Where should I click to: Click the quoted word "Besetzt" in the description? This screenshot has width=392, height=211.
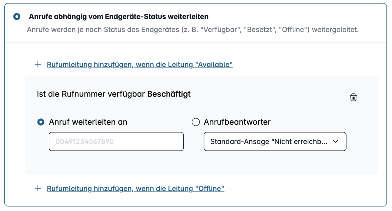tap(260, 30)
